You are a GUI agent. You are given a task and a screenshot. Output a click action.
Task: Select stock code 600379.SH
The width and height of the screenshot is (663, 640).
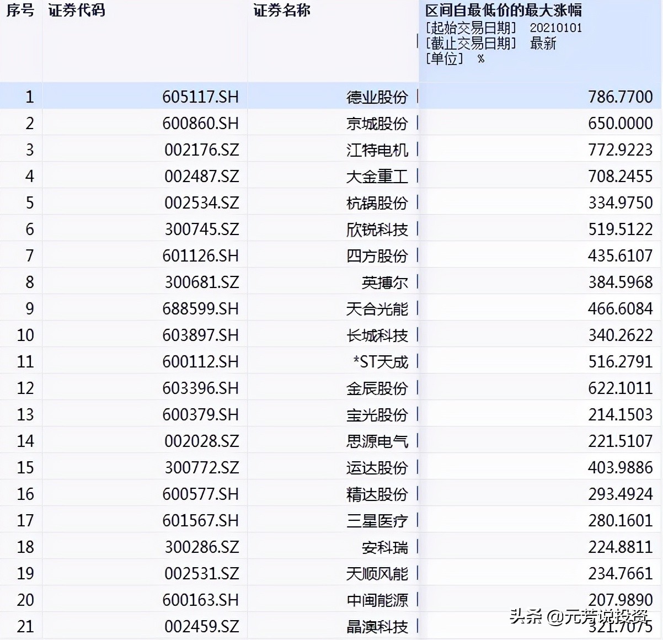200,415
